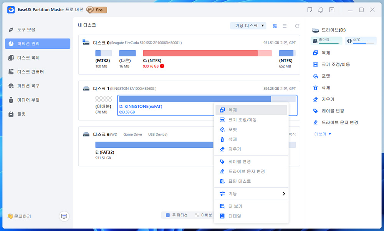Click the EaseUS app logo icon
384x231 pixels.
coord(11,10)
